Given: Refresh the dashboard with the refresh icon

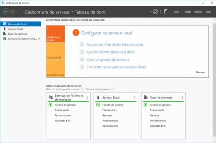Looking at the screenshot, I should (x=156, y=12).
